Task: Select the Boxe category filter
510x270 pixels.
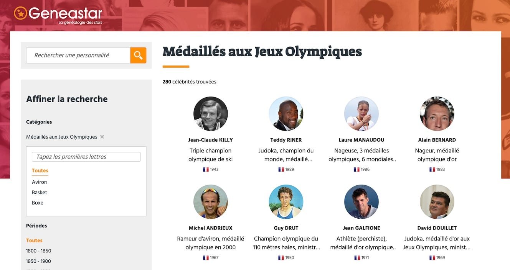Action: tap(37, 202)
